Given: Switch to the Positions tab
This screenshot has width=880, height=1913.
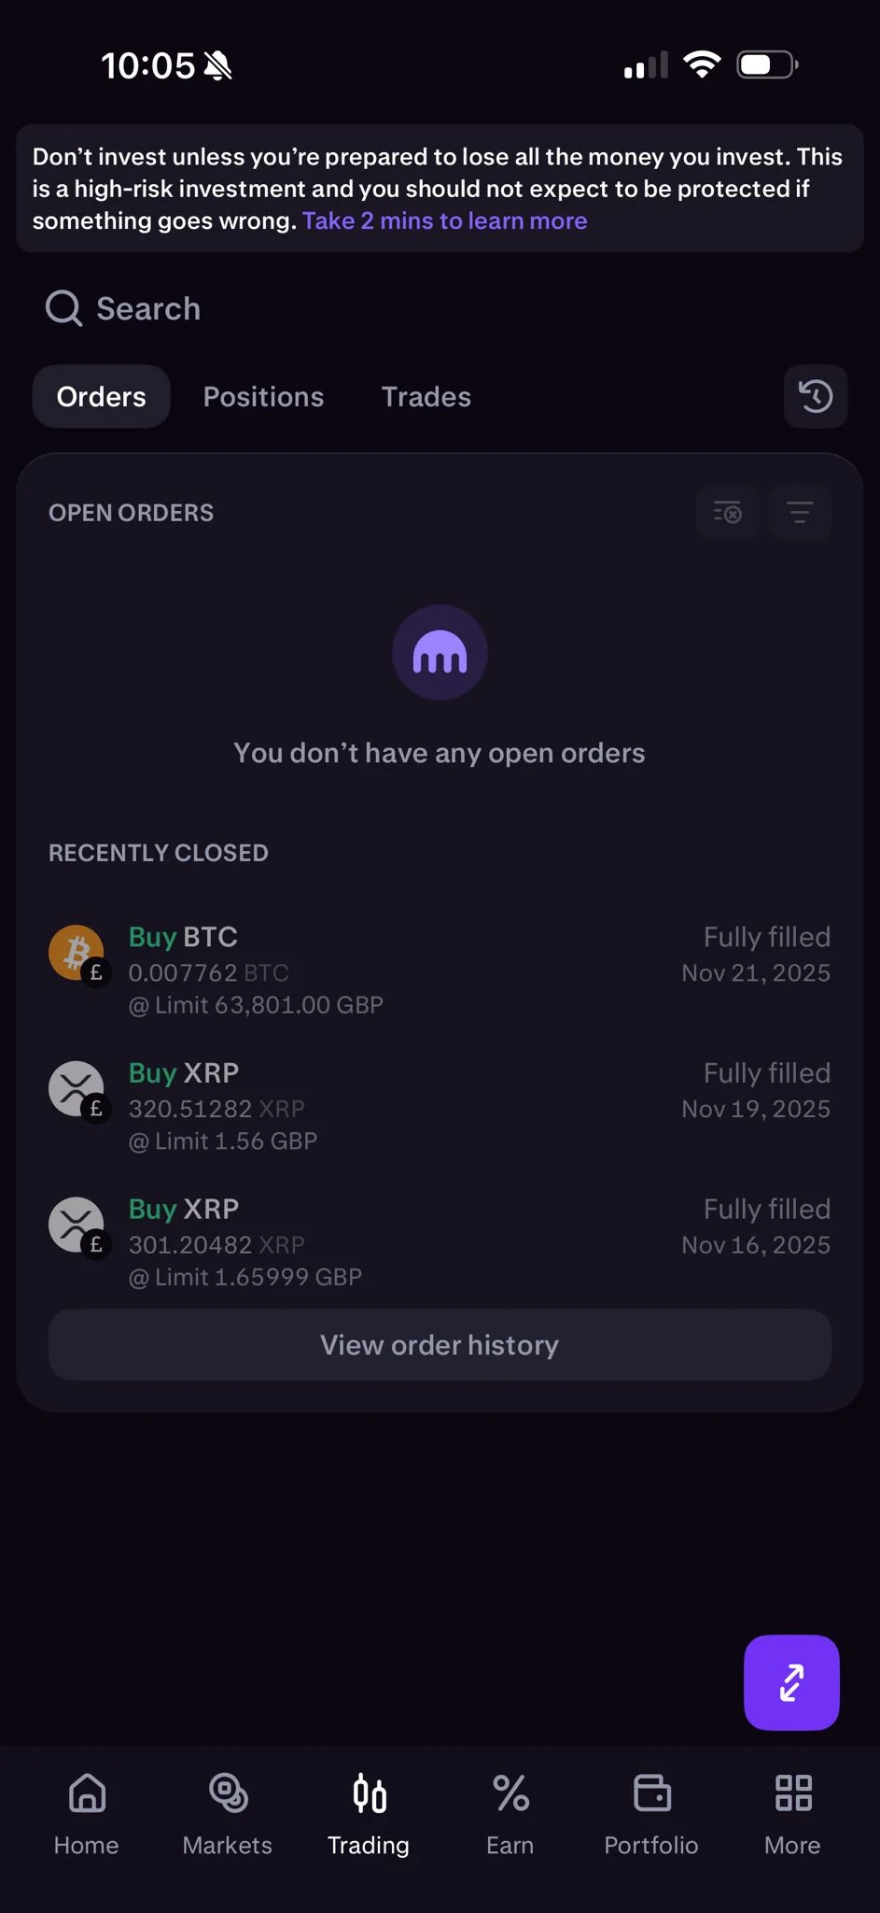Looking at the screenshot, I should point(264,397).
